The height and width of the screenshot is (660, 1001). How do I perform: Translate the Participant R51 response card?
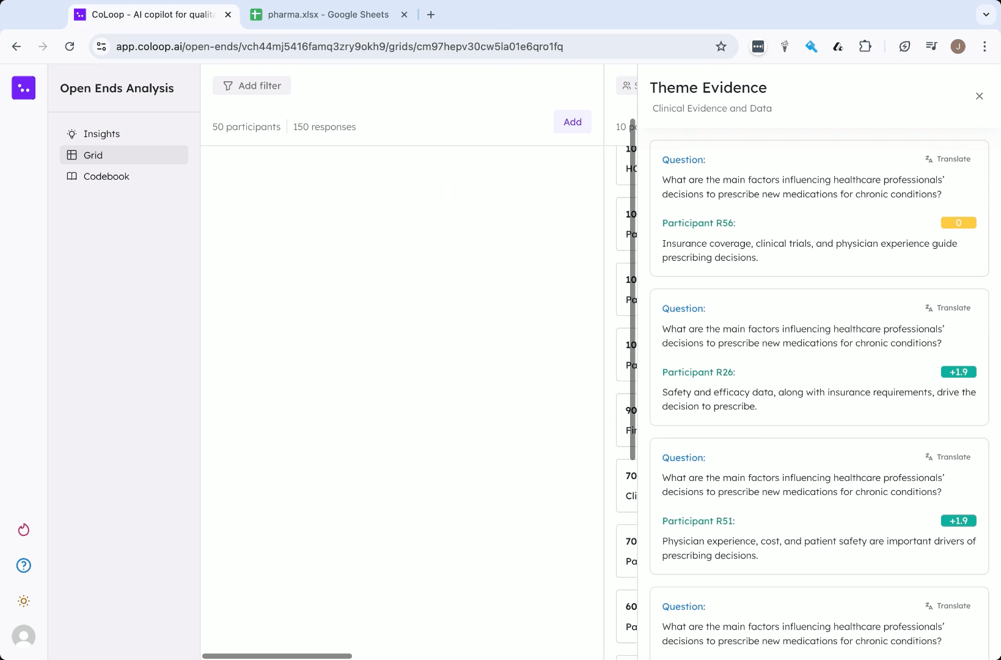[948, 457]
